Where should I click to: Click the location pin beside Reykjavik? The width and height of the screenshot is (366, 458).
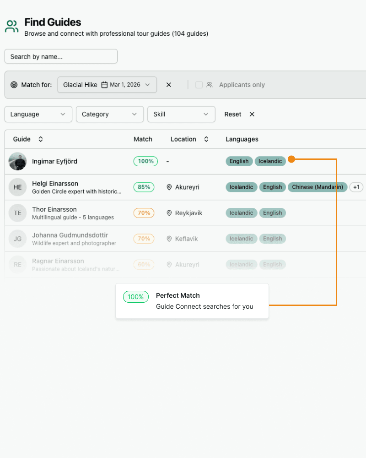[x=169, y=213]
